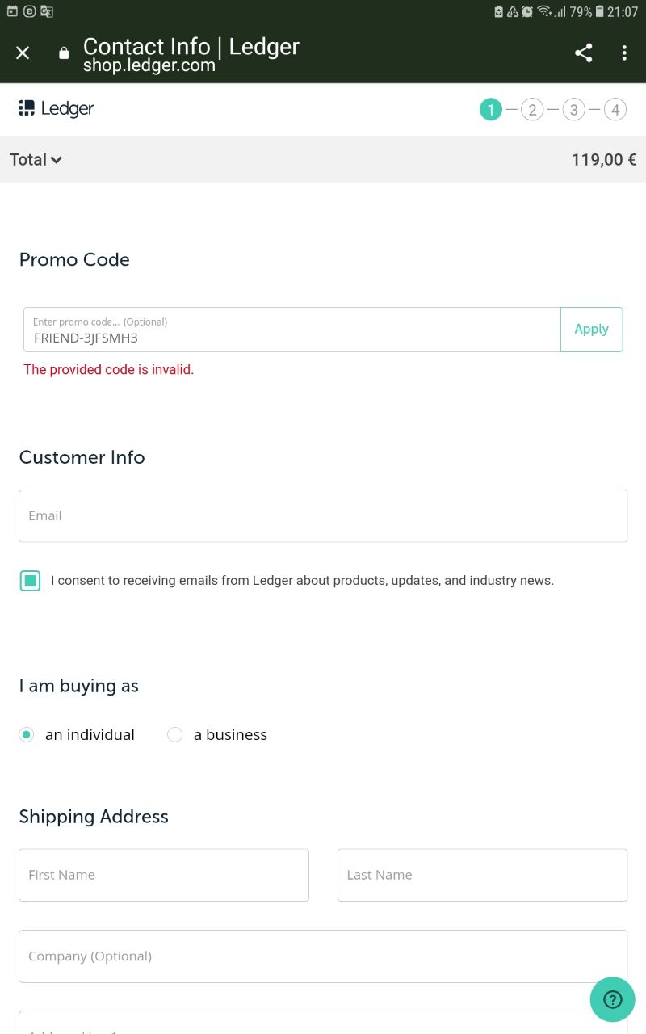Expand the Total order summary chevron
Image resolution: width=646 pixels, height=1034 pixels.
pos(57,160)
